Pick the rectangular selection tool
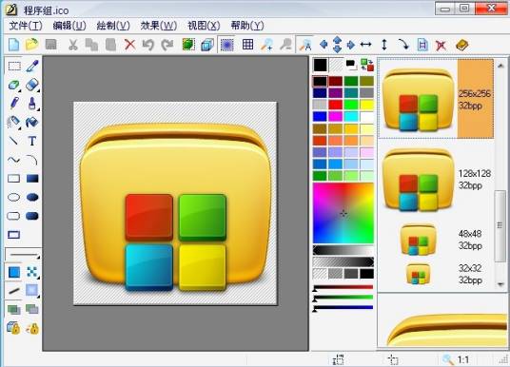Screen dimensions: 510x367 point(14,67)
